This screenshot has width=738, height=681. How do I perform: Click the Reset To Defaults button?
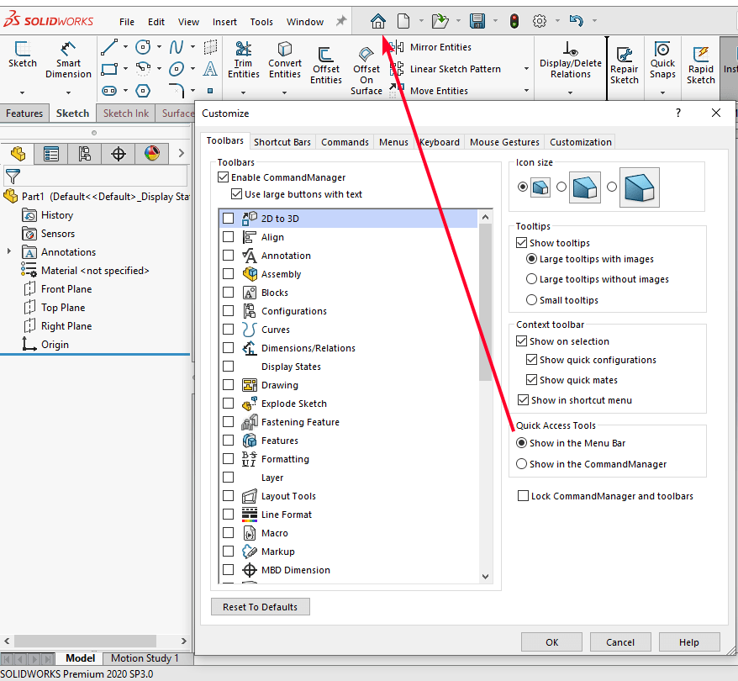(260, 606)
